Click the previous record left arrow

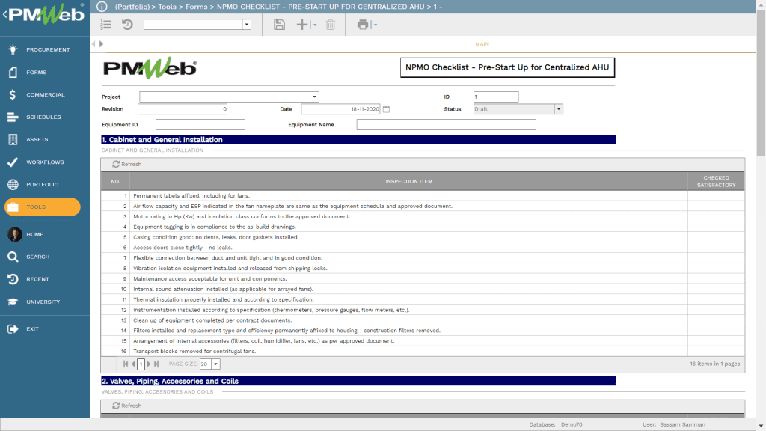click(94, 44)
